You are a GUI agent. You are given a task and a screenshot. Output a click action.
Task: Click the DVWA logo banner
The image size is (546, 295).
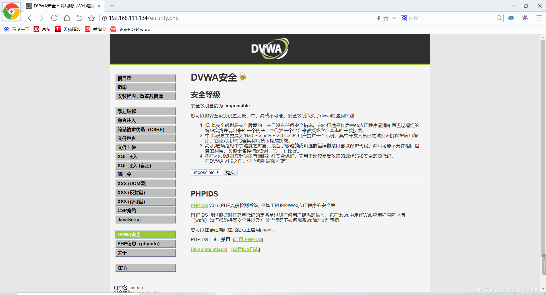click(270, 49)
